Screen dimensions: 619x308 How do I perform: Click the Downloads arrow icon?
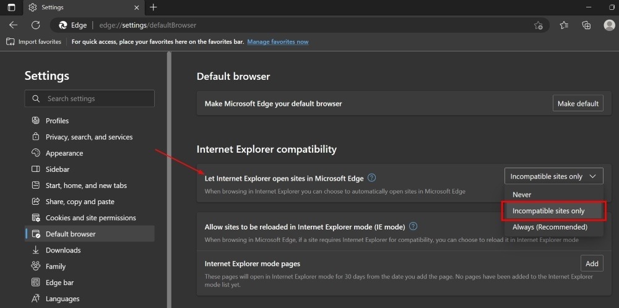pyautogui.click(x=36, y=250)
